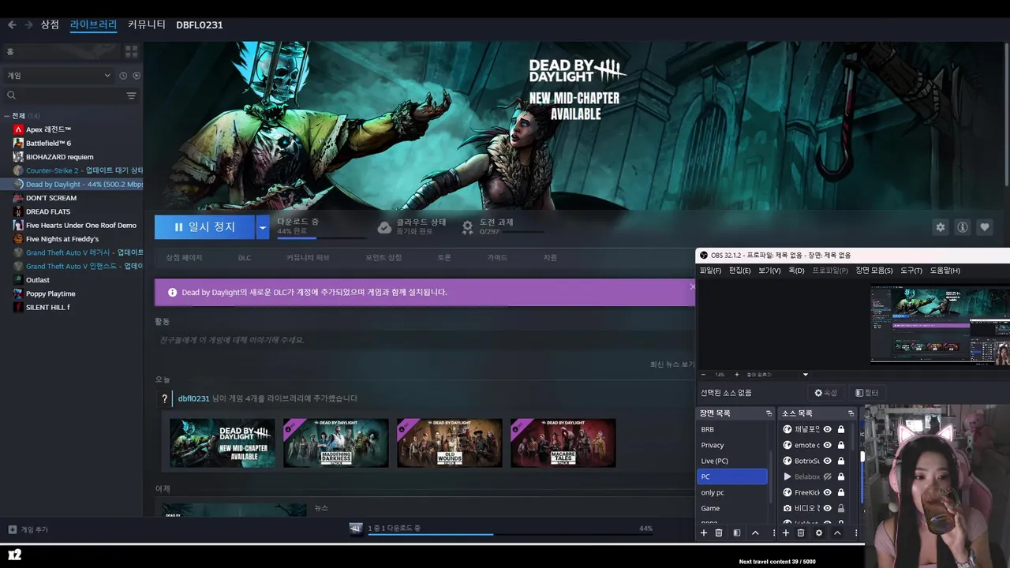Select BIOHAZARD requiem in game list
The height and width of the screenshot is (568, 1010).
(x=59, y=157)
